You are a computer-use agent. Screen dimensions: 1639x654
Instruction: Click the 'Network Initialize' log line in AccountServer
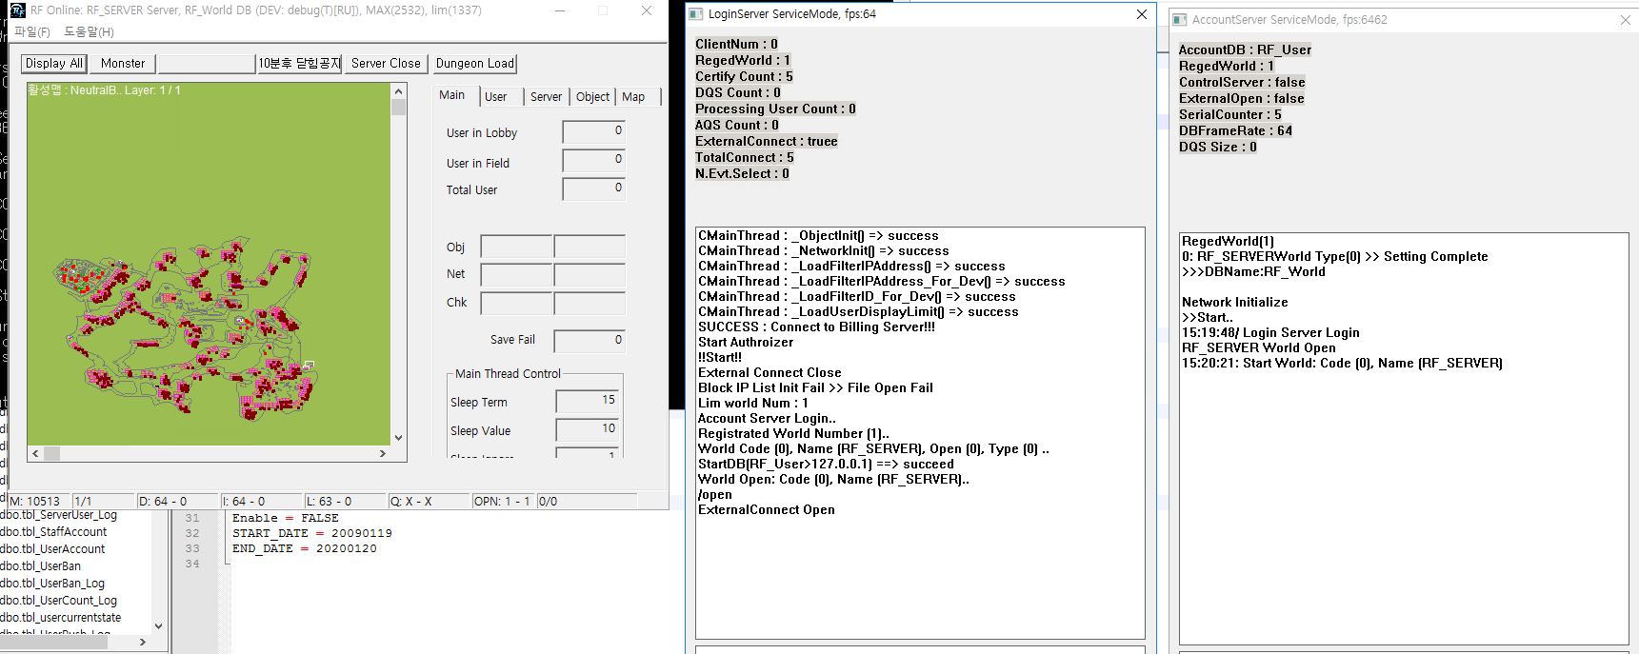click(x=1235, y=302)
